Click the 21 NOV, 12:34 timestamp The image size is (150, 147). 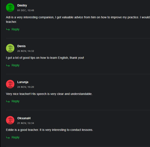point(26,123)
